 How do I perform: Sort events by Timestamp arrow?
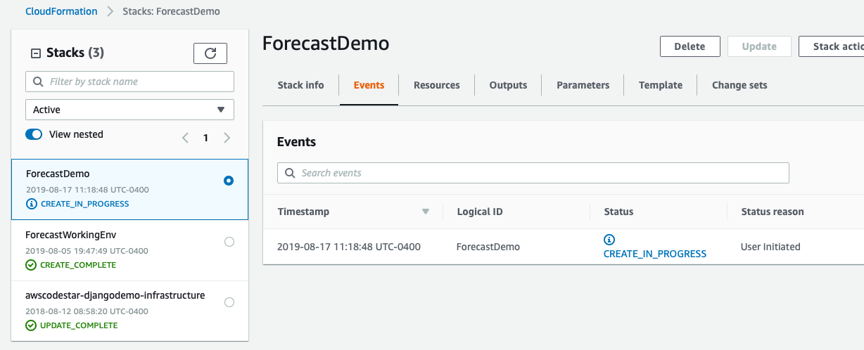[x=425, y=212]
